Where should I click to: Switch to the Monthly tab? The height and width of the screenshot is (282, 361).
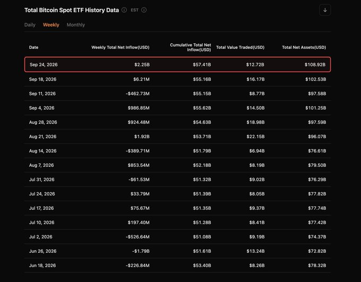pyautogui.click(x=76, y=24)
